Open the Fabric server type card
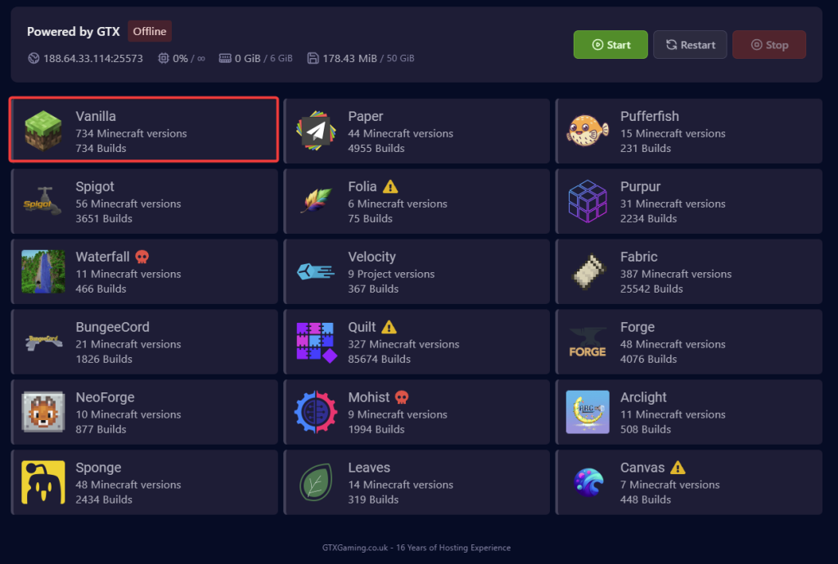 click(x=688, y=272)
